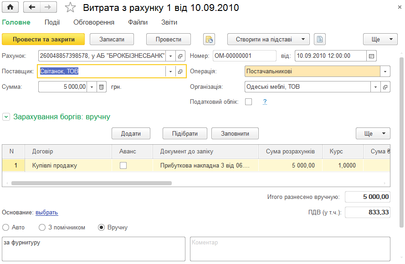Open the Файли tab
405x264 pixels.
pyautogui.click(x=138, y=22)
